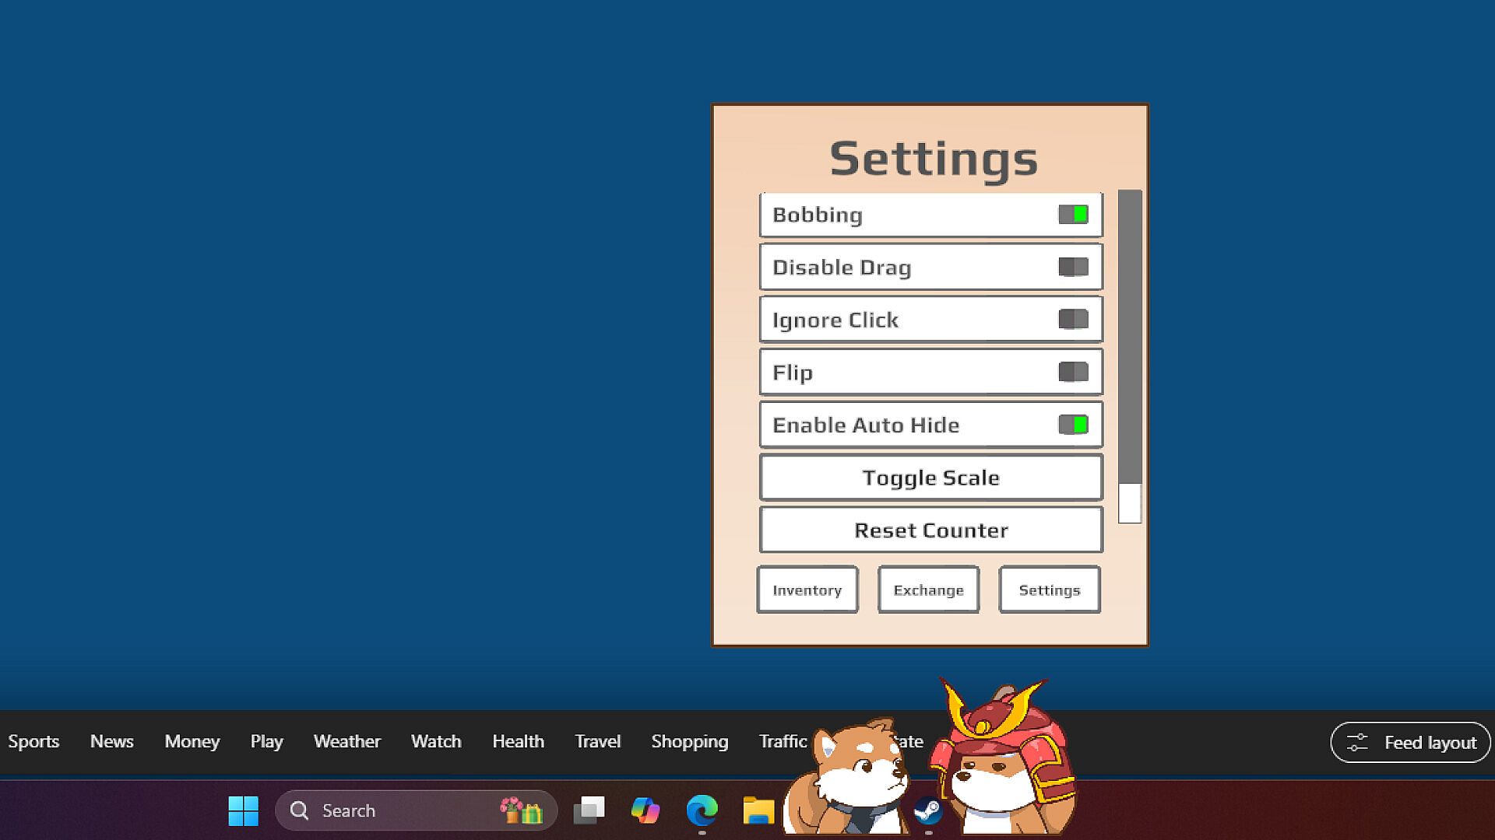
Task: Turn off the Bobbing toggle
Action: click(x=1073, y=215)
